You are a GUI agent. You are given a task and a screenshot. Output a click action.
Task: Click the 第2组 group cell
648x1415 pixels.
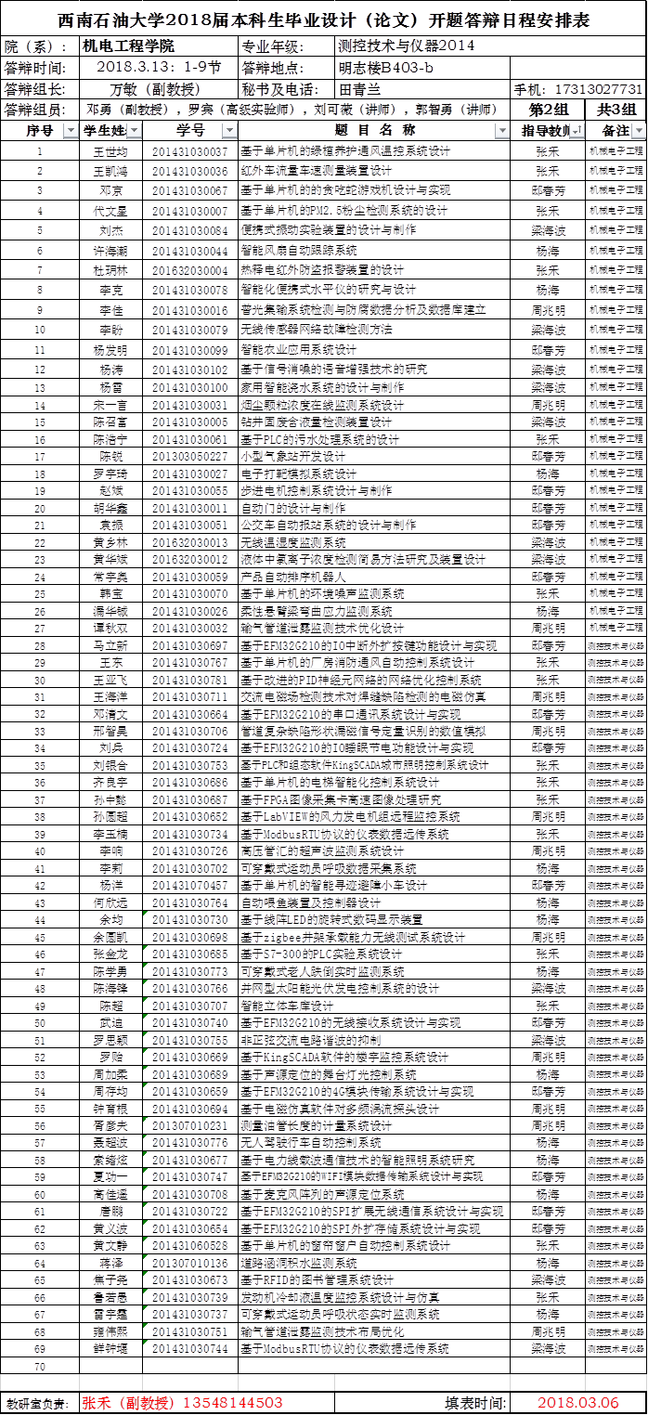[548, 110]
